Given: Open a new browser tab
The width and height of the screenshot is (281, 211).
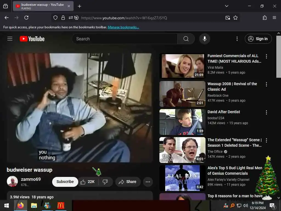Looking at the screenshot, I should point(79,6).
